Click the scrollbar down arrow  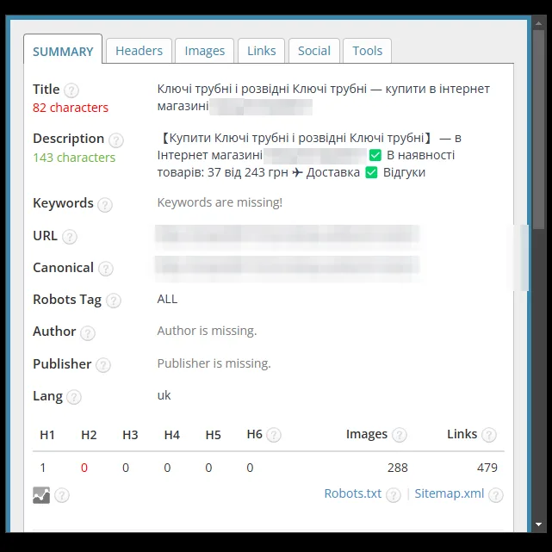(x=538, y=524)
